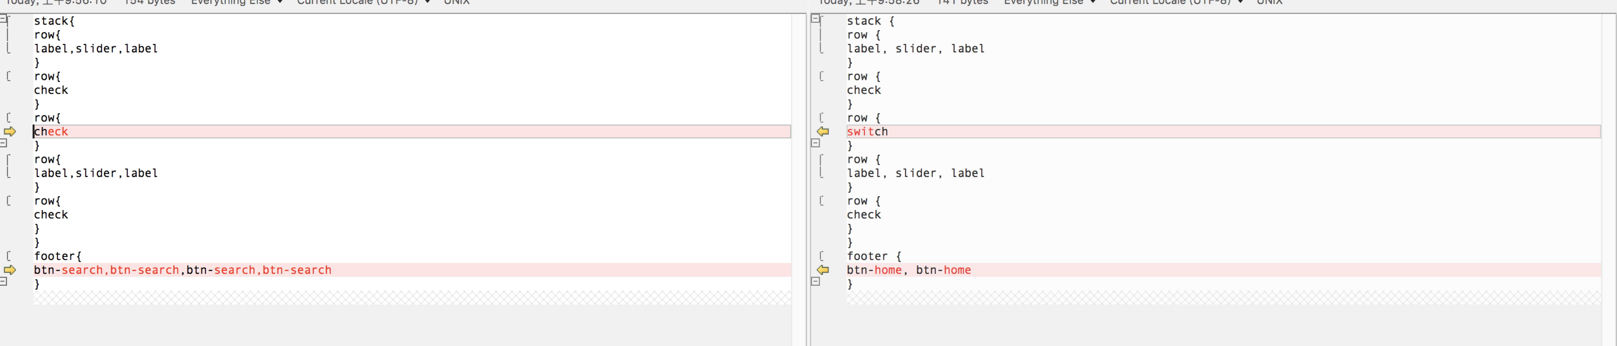The height and width of the screenshot is (346, 1617).
Task: Collapse the section box beside right pane 'stack {'
Action: coord(816,19)
